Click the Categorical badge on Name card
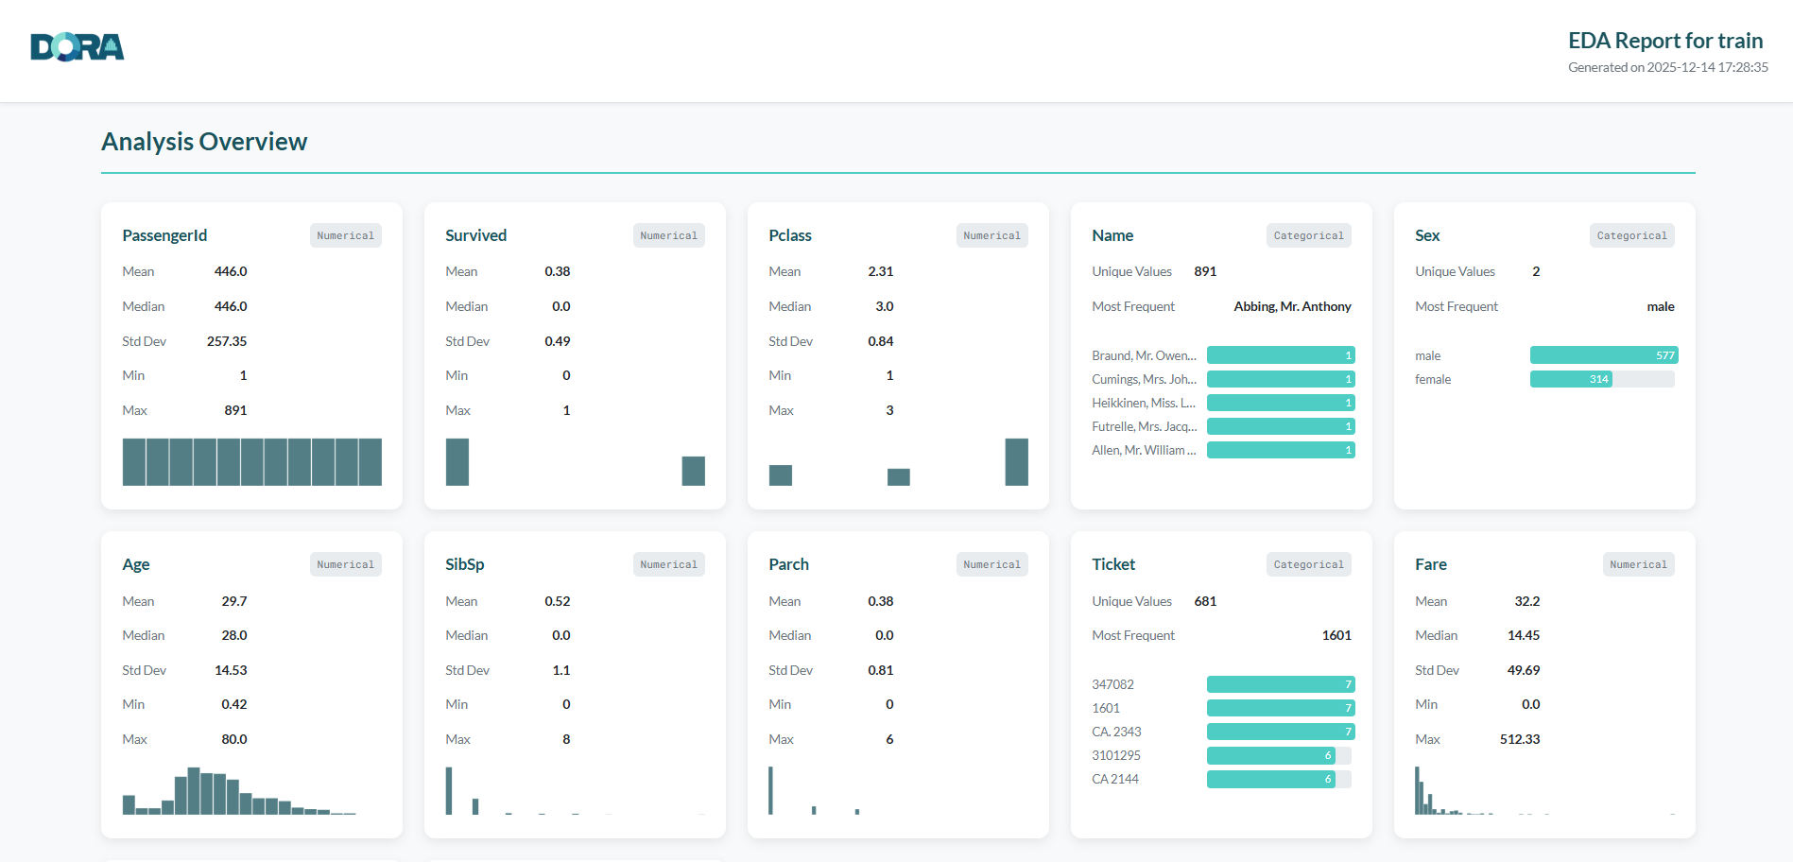This screenshot has height=862, width=1793. (x=1308, y=235)
